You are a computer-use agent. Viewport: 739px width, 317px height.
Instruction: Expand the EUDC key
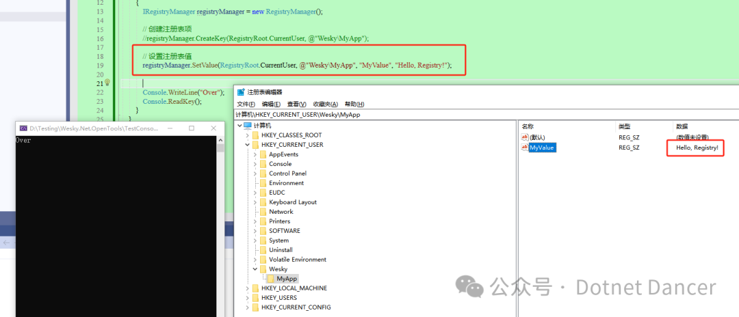(255, 193)
